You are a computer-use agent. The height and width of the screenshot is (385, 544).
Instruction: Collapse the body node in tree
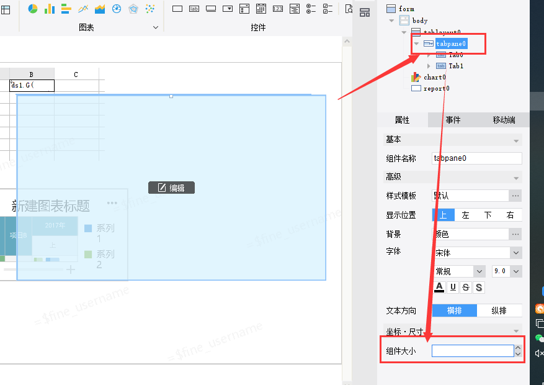(391, 20)
